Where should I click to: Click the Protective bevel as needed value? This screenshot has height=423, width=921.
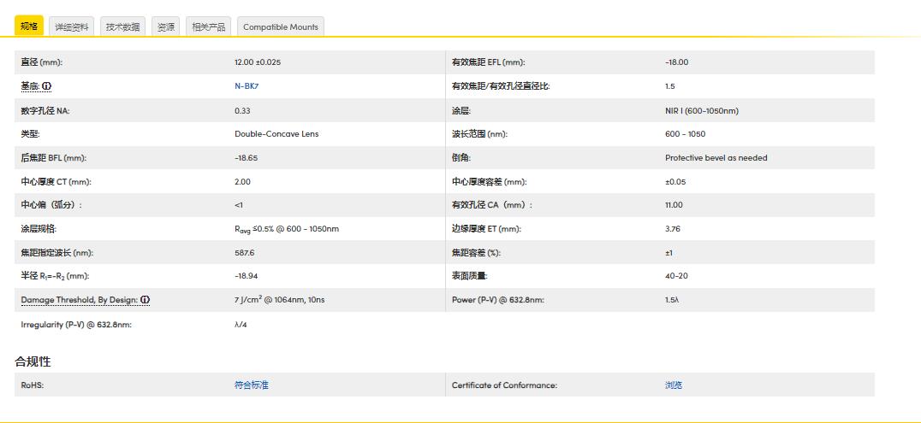716,158
